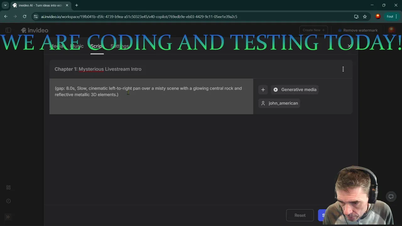Select the Generative media chip
Image resolution: width=402 pixels, height=226 pixels.
pos(295,89)
